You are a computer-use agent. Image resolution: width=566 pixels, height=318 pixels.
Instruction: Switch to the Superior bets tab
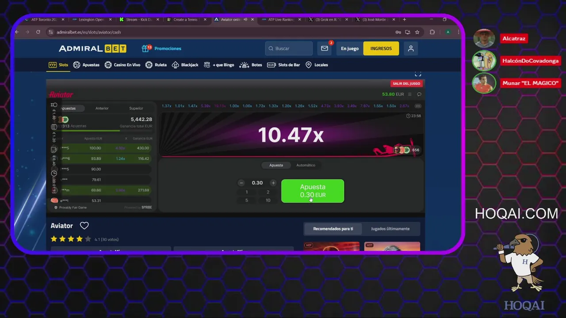coord(136,108)
